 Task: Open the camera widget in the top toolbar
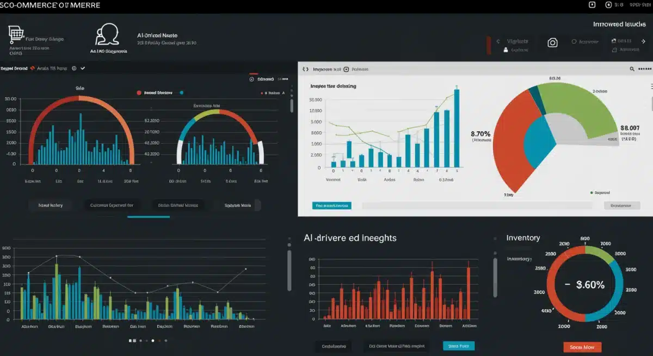coord(552,42)
